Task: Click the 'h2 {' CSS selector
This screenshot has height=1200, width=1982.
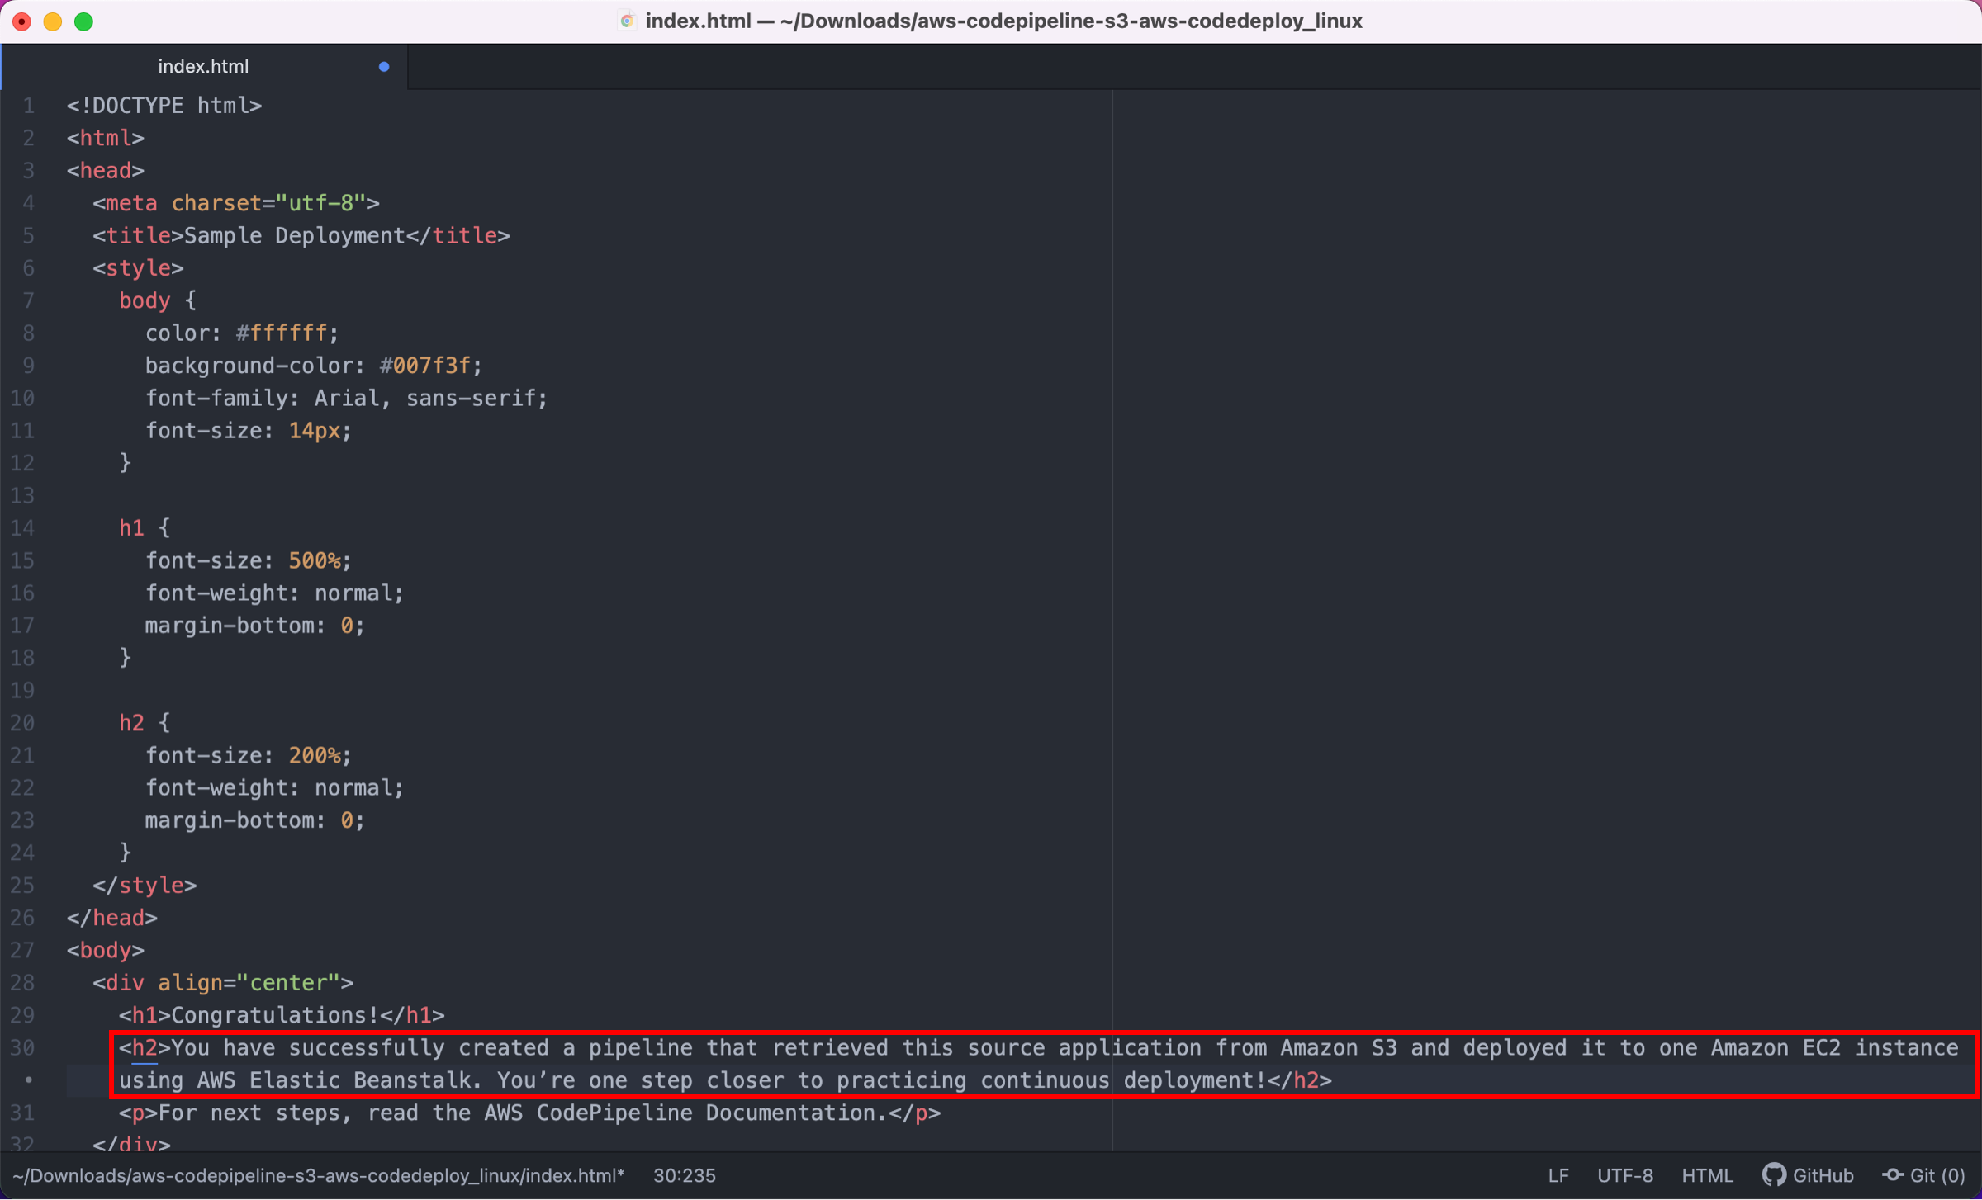Action: click(x=145, y=724)
